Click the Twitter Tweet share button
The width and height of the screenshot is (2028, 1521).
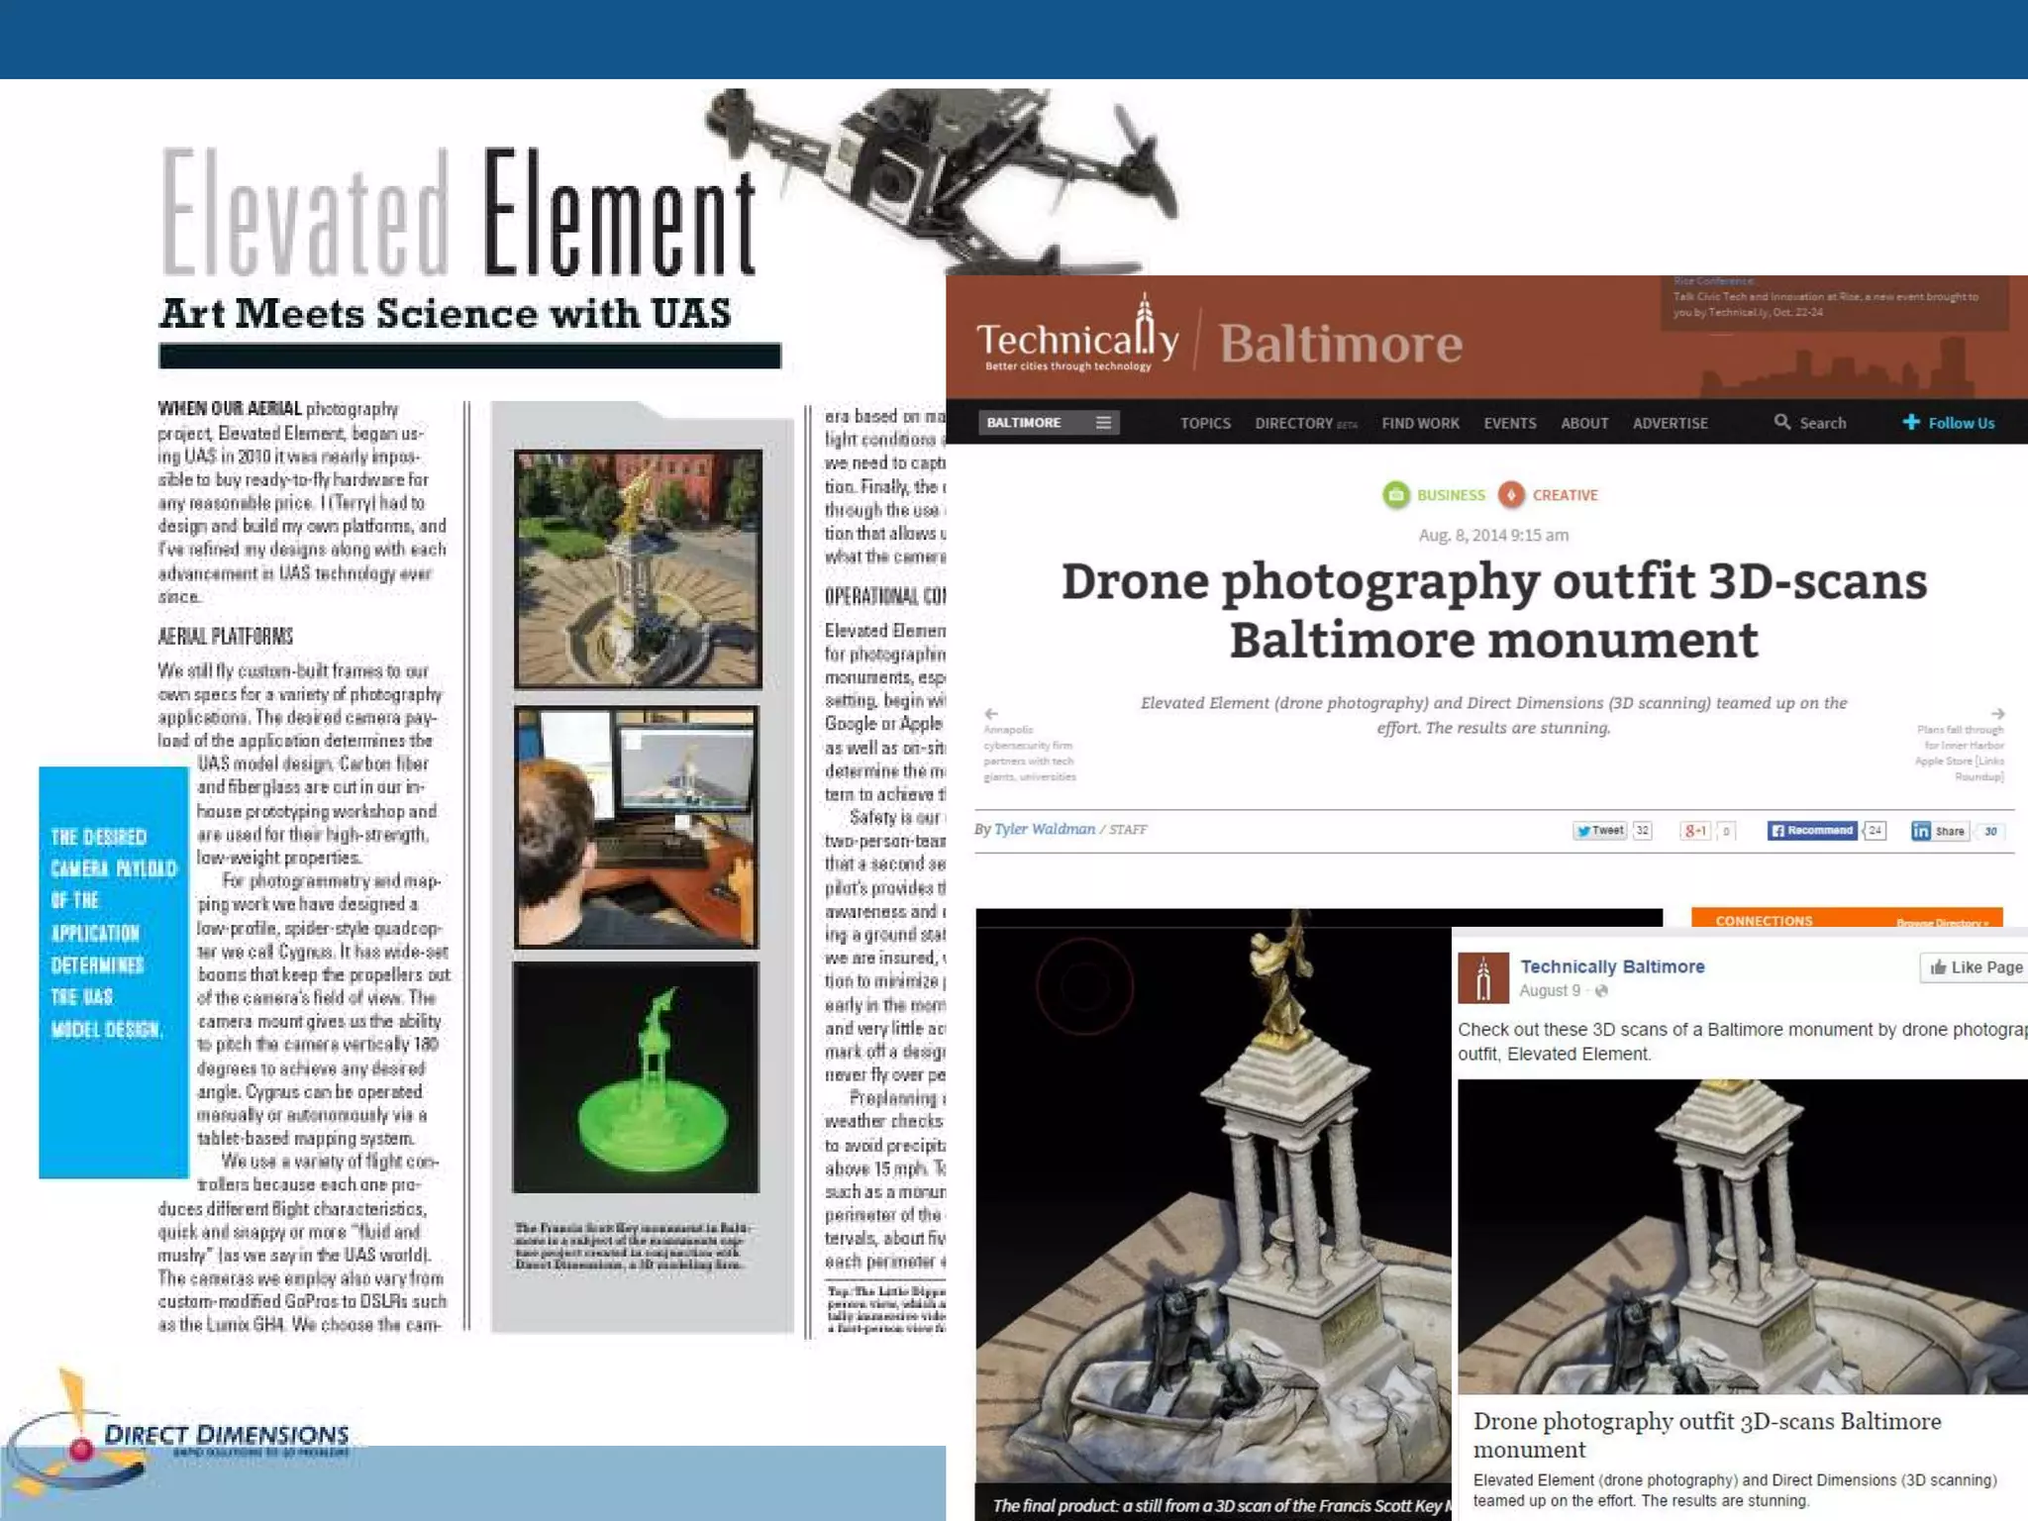(1600, 831)
